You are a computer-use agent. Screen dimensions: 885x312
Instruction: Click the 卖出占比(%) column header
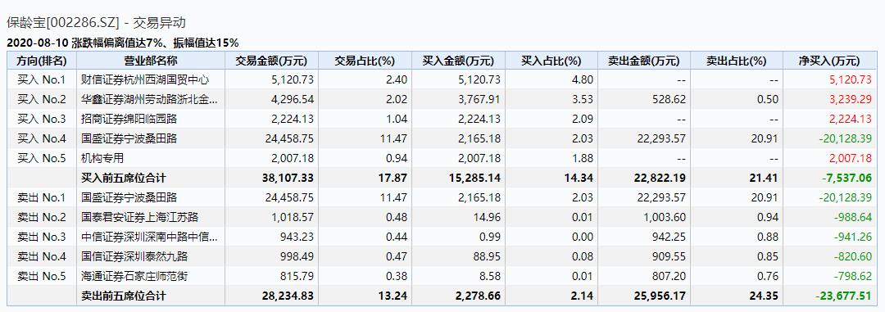click(x=736, y=61)
